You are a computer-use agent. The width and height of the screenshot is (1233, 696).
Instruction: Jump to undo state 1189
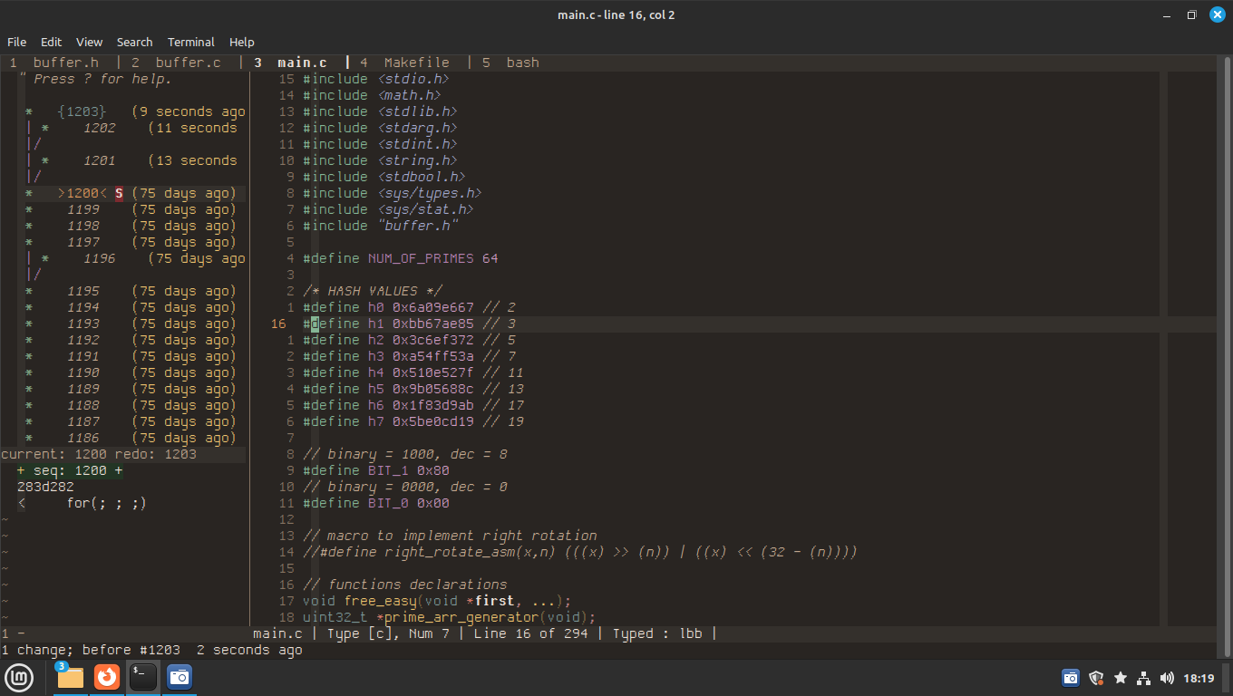pyautogui.click(x=83, y=389)
